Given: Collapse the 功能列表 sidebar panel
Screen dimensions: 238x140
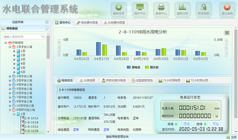Looking at the screenshot, I should (47, 22).
